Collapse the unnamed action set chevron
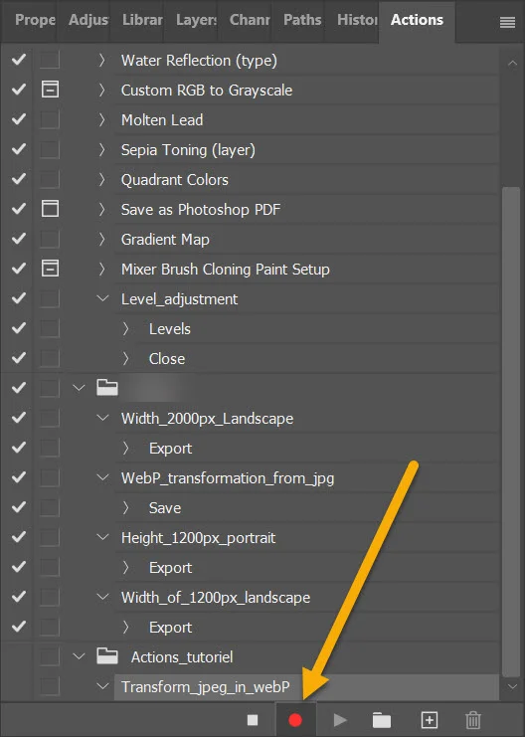This screenshot has width=525, height=737. pyautogui.click(x=79, y=388)
